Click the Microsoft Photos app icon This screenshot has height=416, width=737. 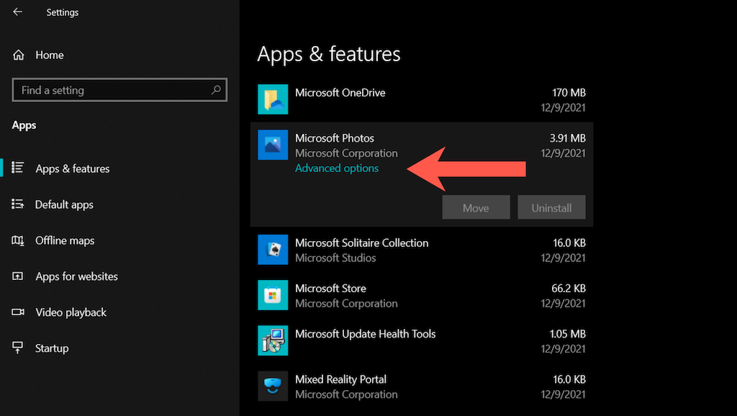[x=273, y=145]
